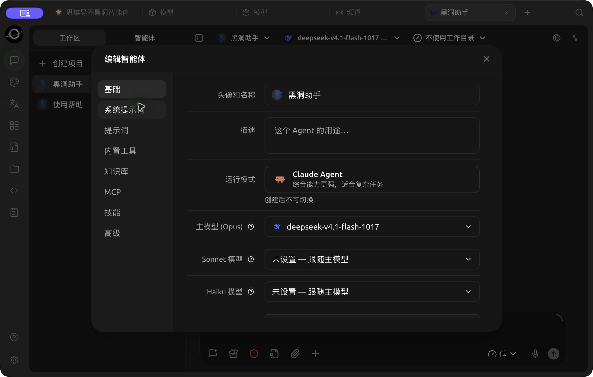Click the activity pulse icon in top bar
Screen dimensions: 593x377
click(575, 38)
